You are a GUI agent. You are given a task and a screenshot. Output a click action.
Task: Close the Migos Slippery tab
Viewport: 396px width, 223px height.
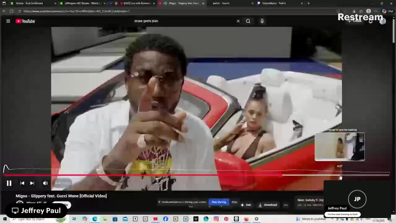pos(203,3)
